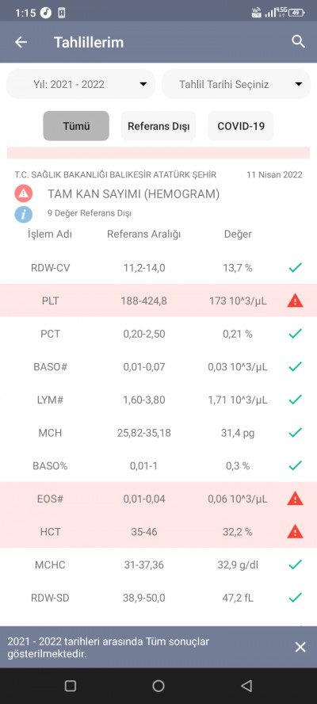This screenshot has height=704, width=317.
Task: Tap the warning triangle in PLT row
Action: (295, 300)
